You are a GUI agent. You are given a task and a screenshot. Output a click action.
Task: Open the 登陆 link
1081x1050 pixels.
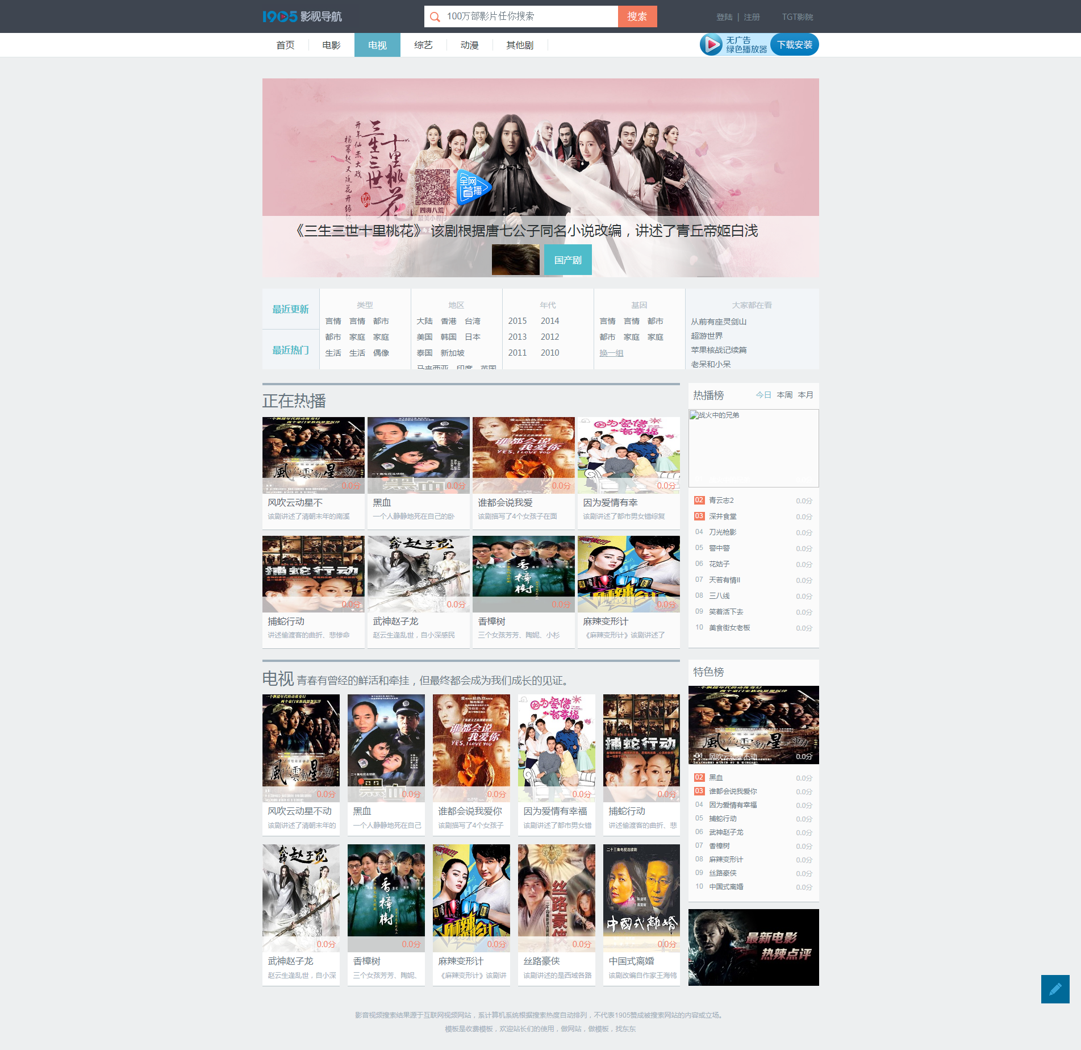coord(724,17)
